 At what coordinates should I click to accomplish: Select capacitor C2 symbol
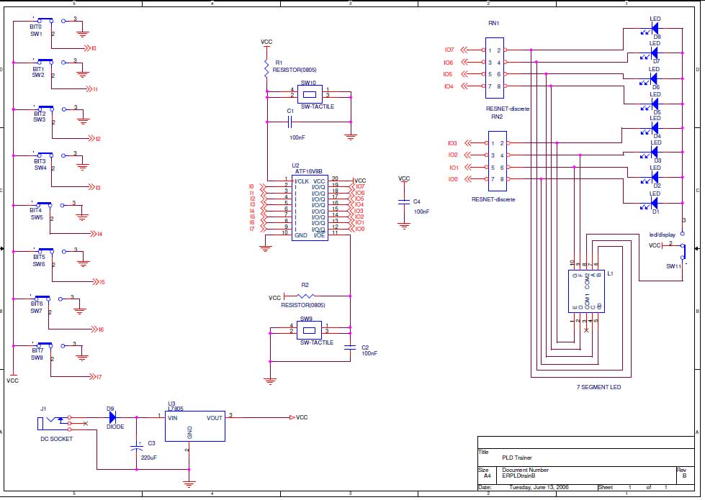(x=350, y=347)
